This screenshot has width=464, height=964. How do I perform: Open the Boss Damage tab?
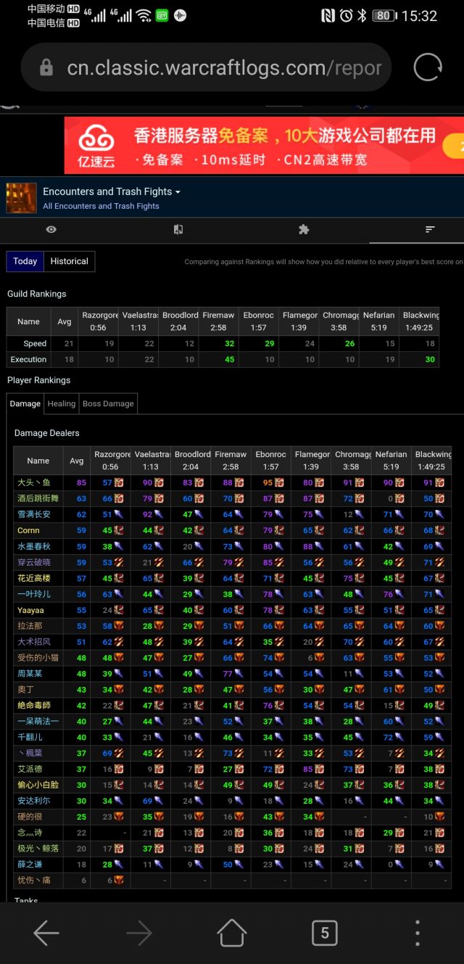(x=108, y=403)
